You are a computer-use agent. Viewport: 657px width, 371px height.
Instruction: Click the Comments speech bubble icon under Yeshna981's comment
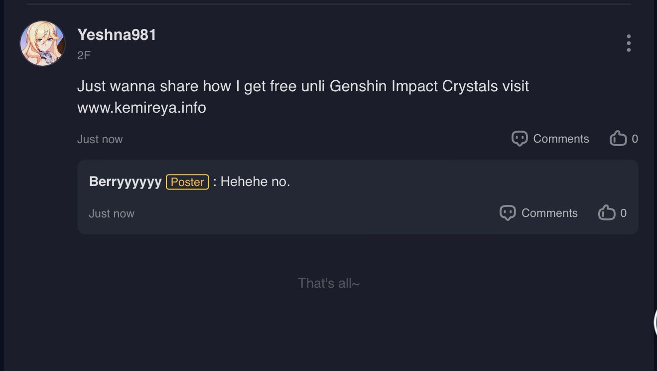pyautogui.click(x=519, y=139)
